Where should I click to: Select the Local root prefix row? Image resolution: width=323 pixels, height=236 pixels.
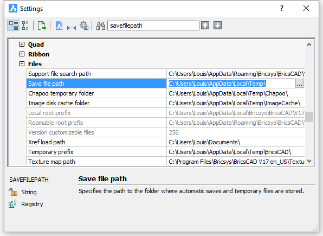point(165,113)
